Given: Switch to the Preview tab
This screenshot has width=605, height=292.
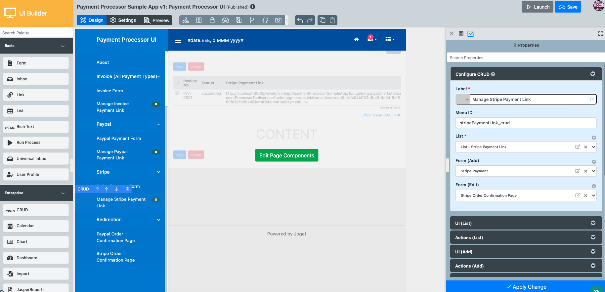Looking at the screenshot, I should 156,20.
